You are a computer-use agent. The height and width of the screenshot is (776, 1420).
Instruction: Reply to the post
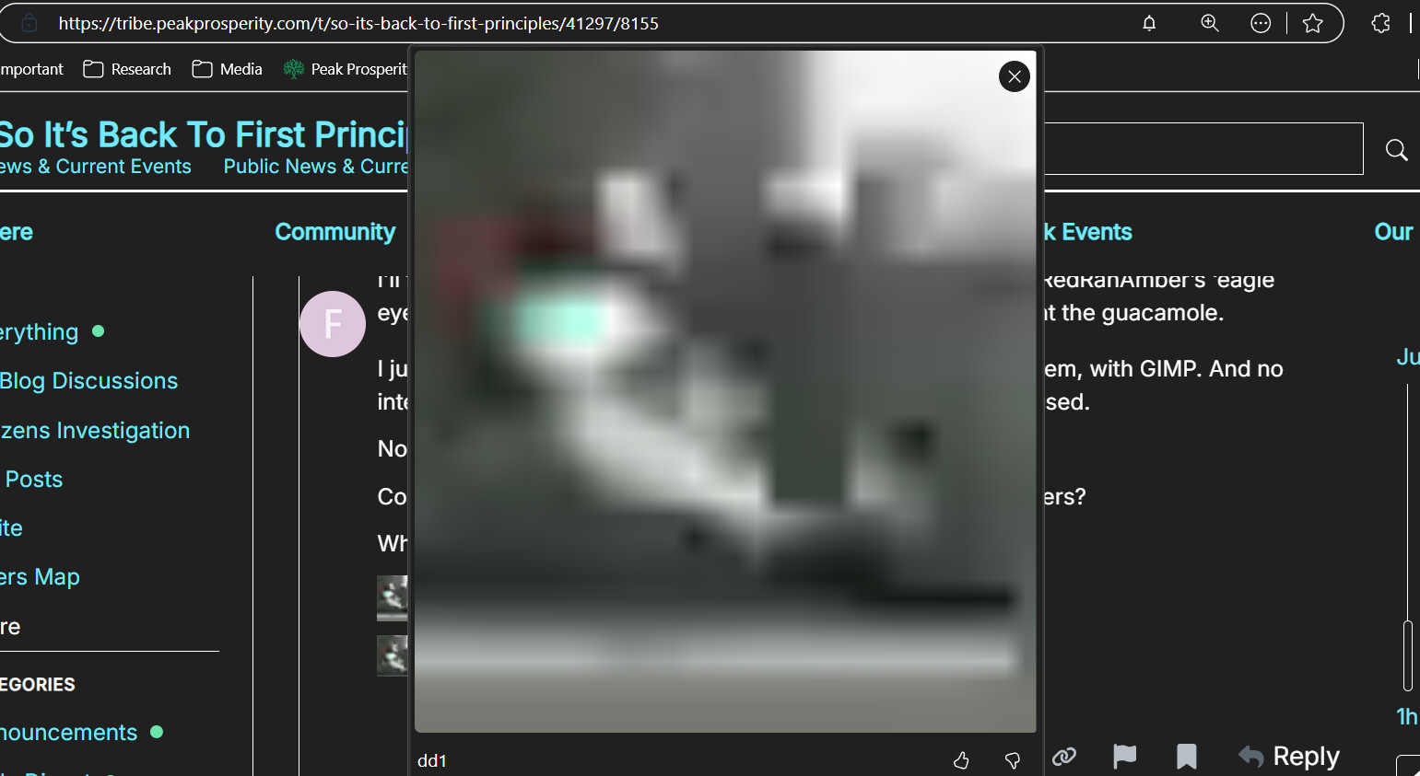pyautogui.click(x=1289, y=757)
